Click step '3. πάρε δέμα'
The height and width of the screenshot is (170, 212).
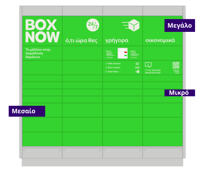[x=112, y=71]
